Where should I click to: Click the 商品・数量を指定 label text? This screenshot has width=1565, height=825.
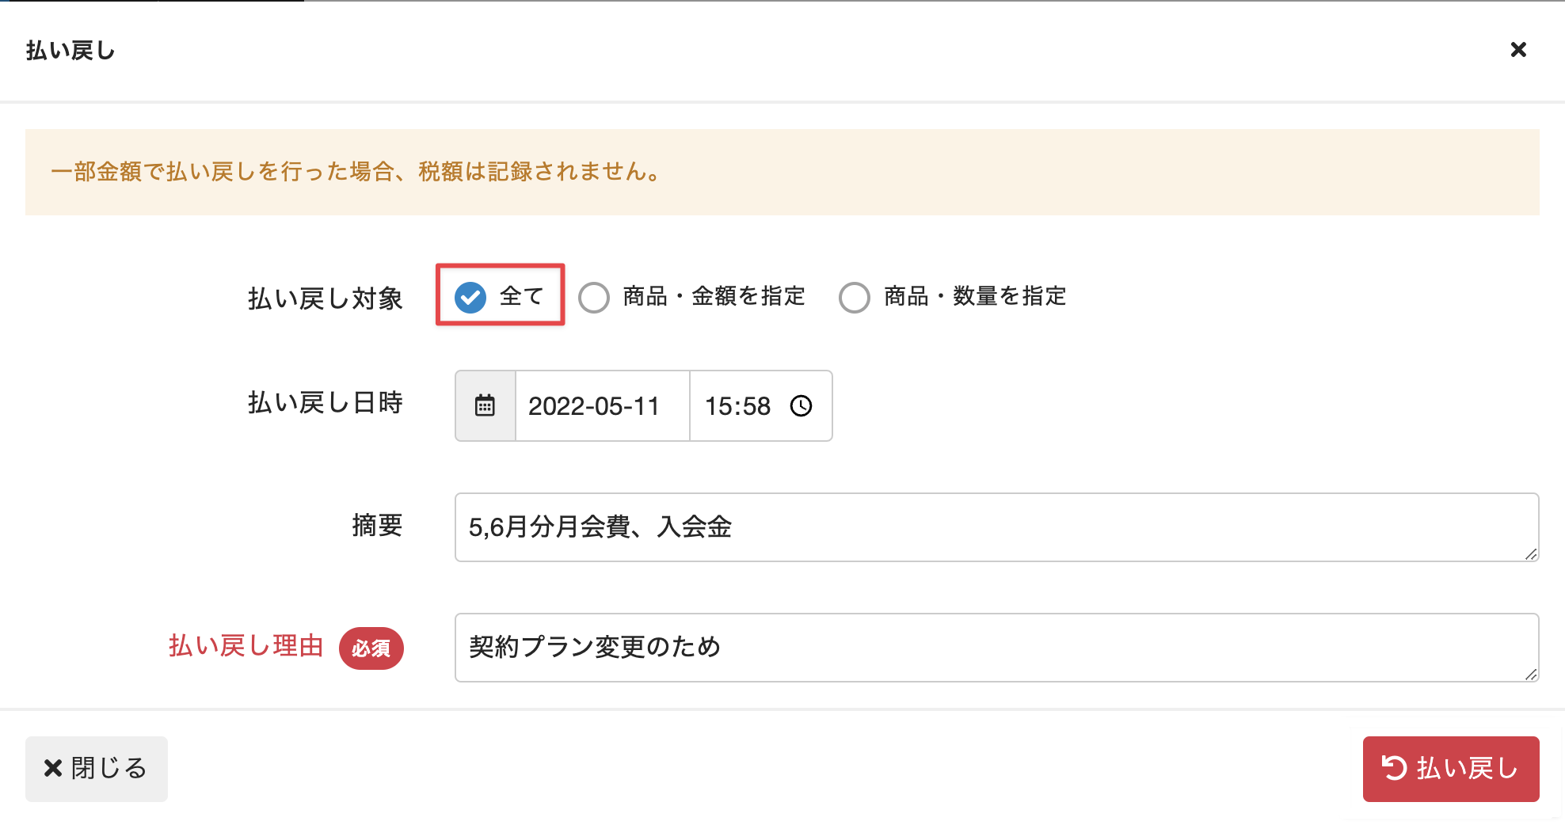(x=975, y=296)
